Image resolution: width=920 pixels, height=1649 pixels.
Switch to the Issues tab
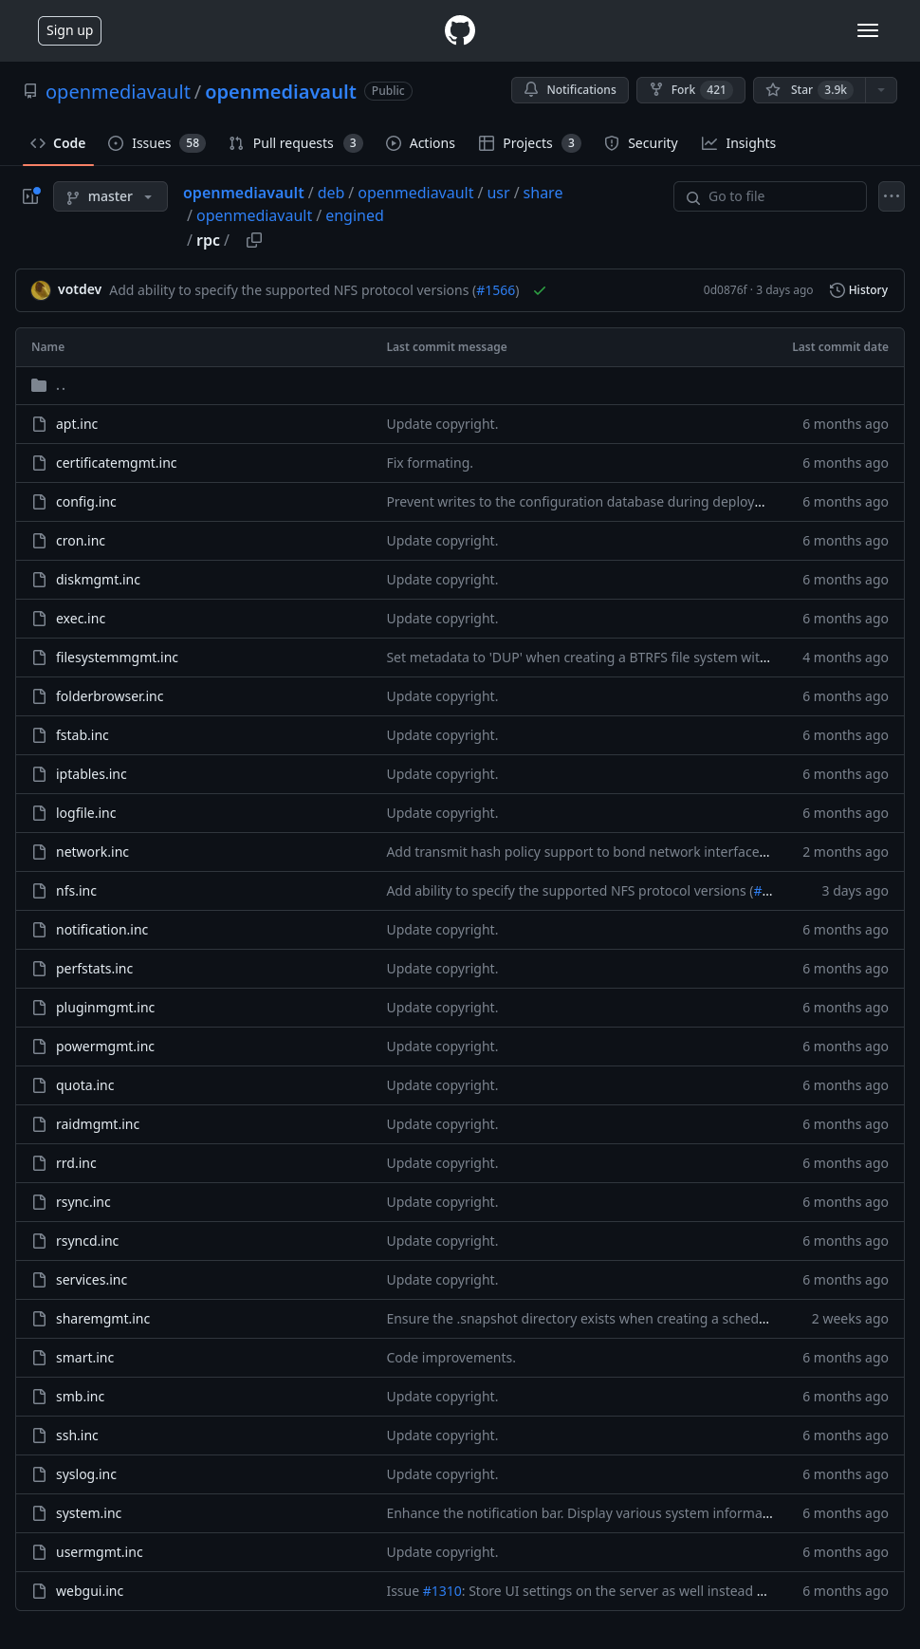156,143
